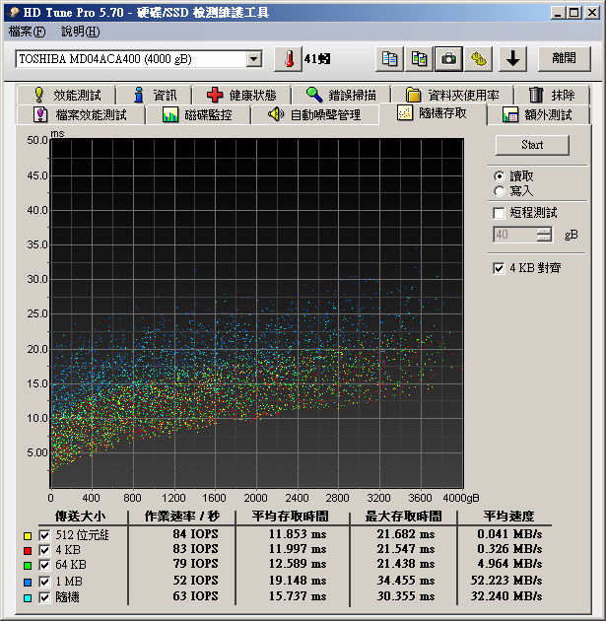Click the 34.455 ms max access value
The height and width of the screenshot is (621, 606).
point(406,581)
